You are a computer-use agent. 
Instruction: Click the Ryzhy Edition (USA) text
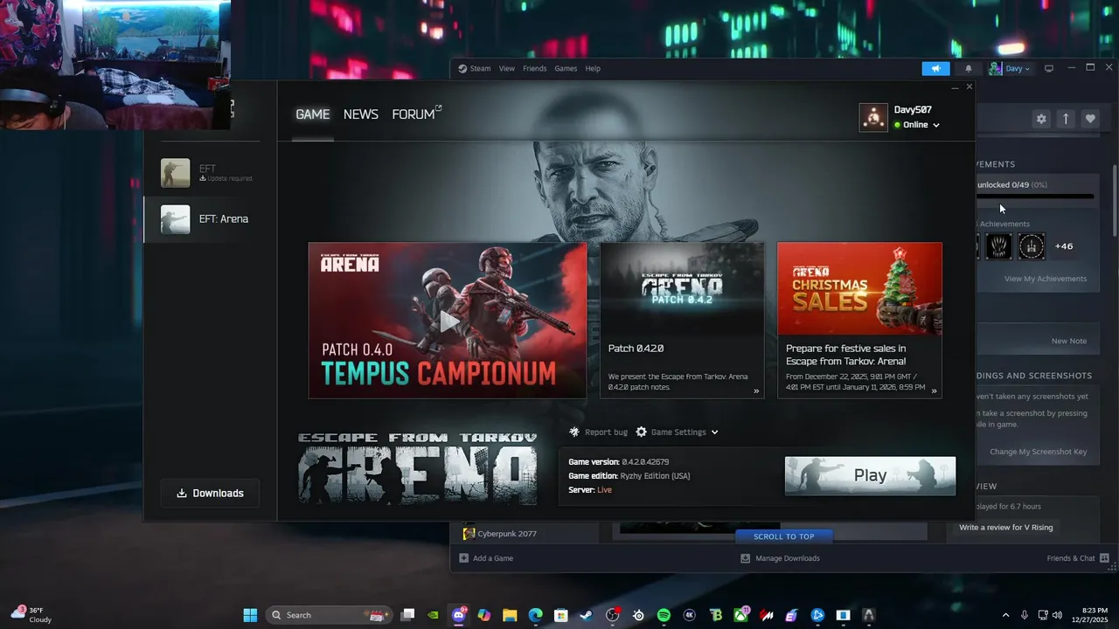[655, 476]
